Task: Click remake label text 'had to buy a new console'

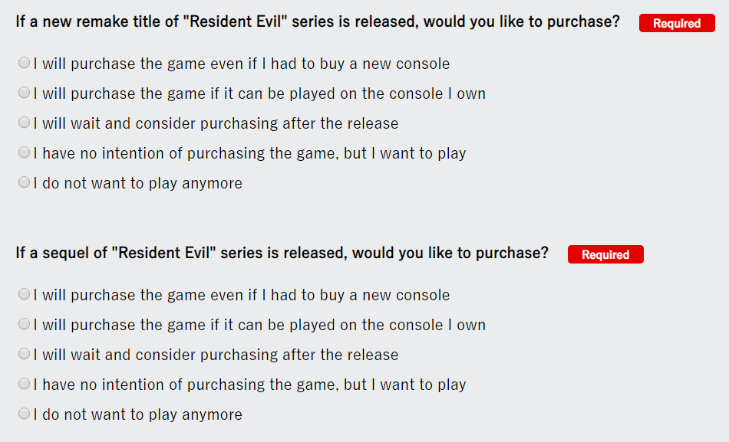Action: coord(361,64)
